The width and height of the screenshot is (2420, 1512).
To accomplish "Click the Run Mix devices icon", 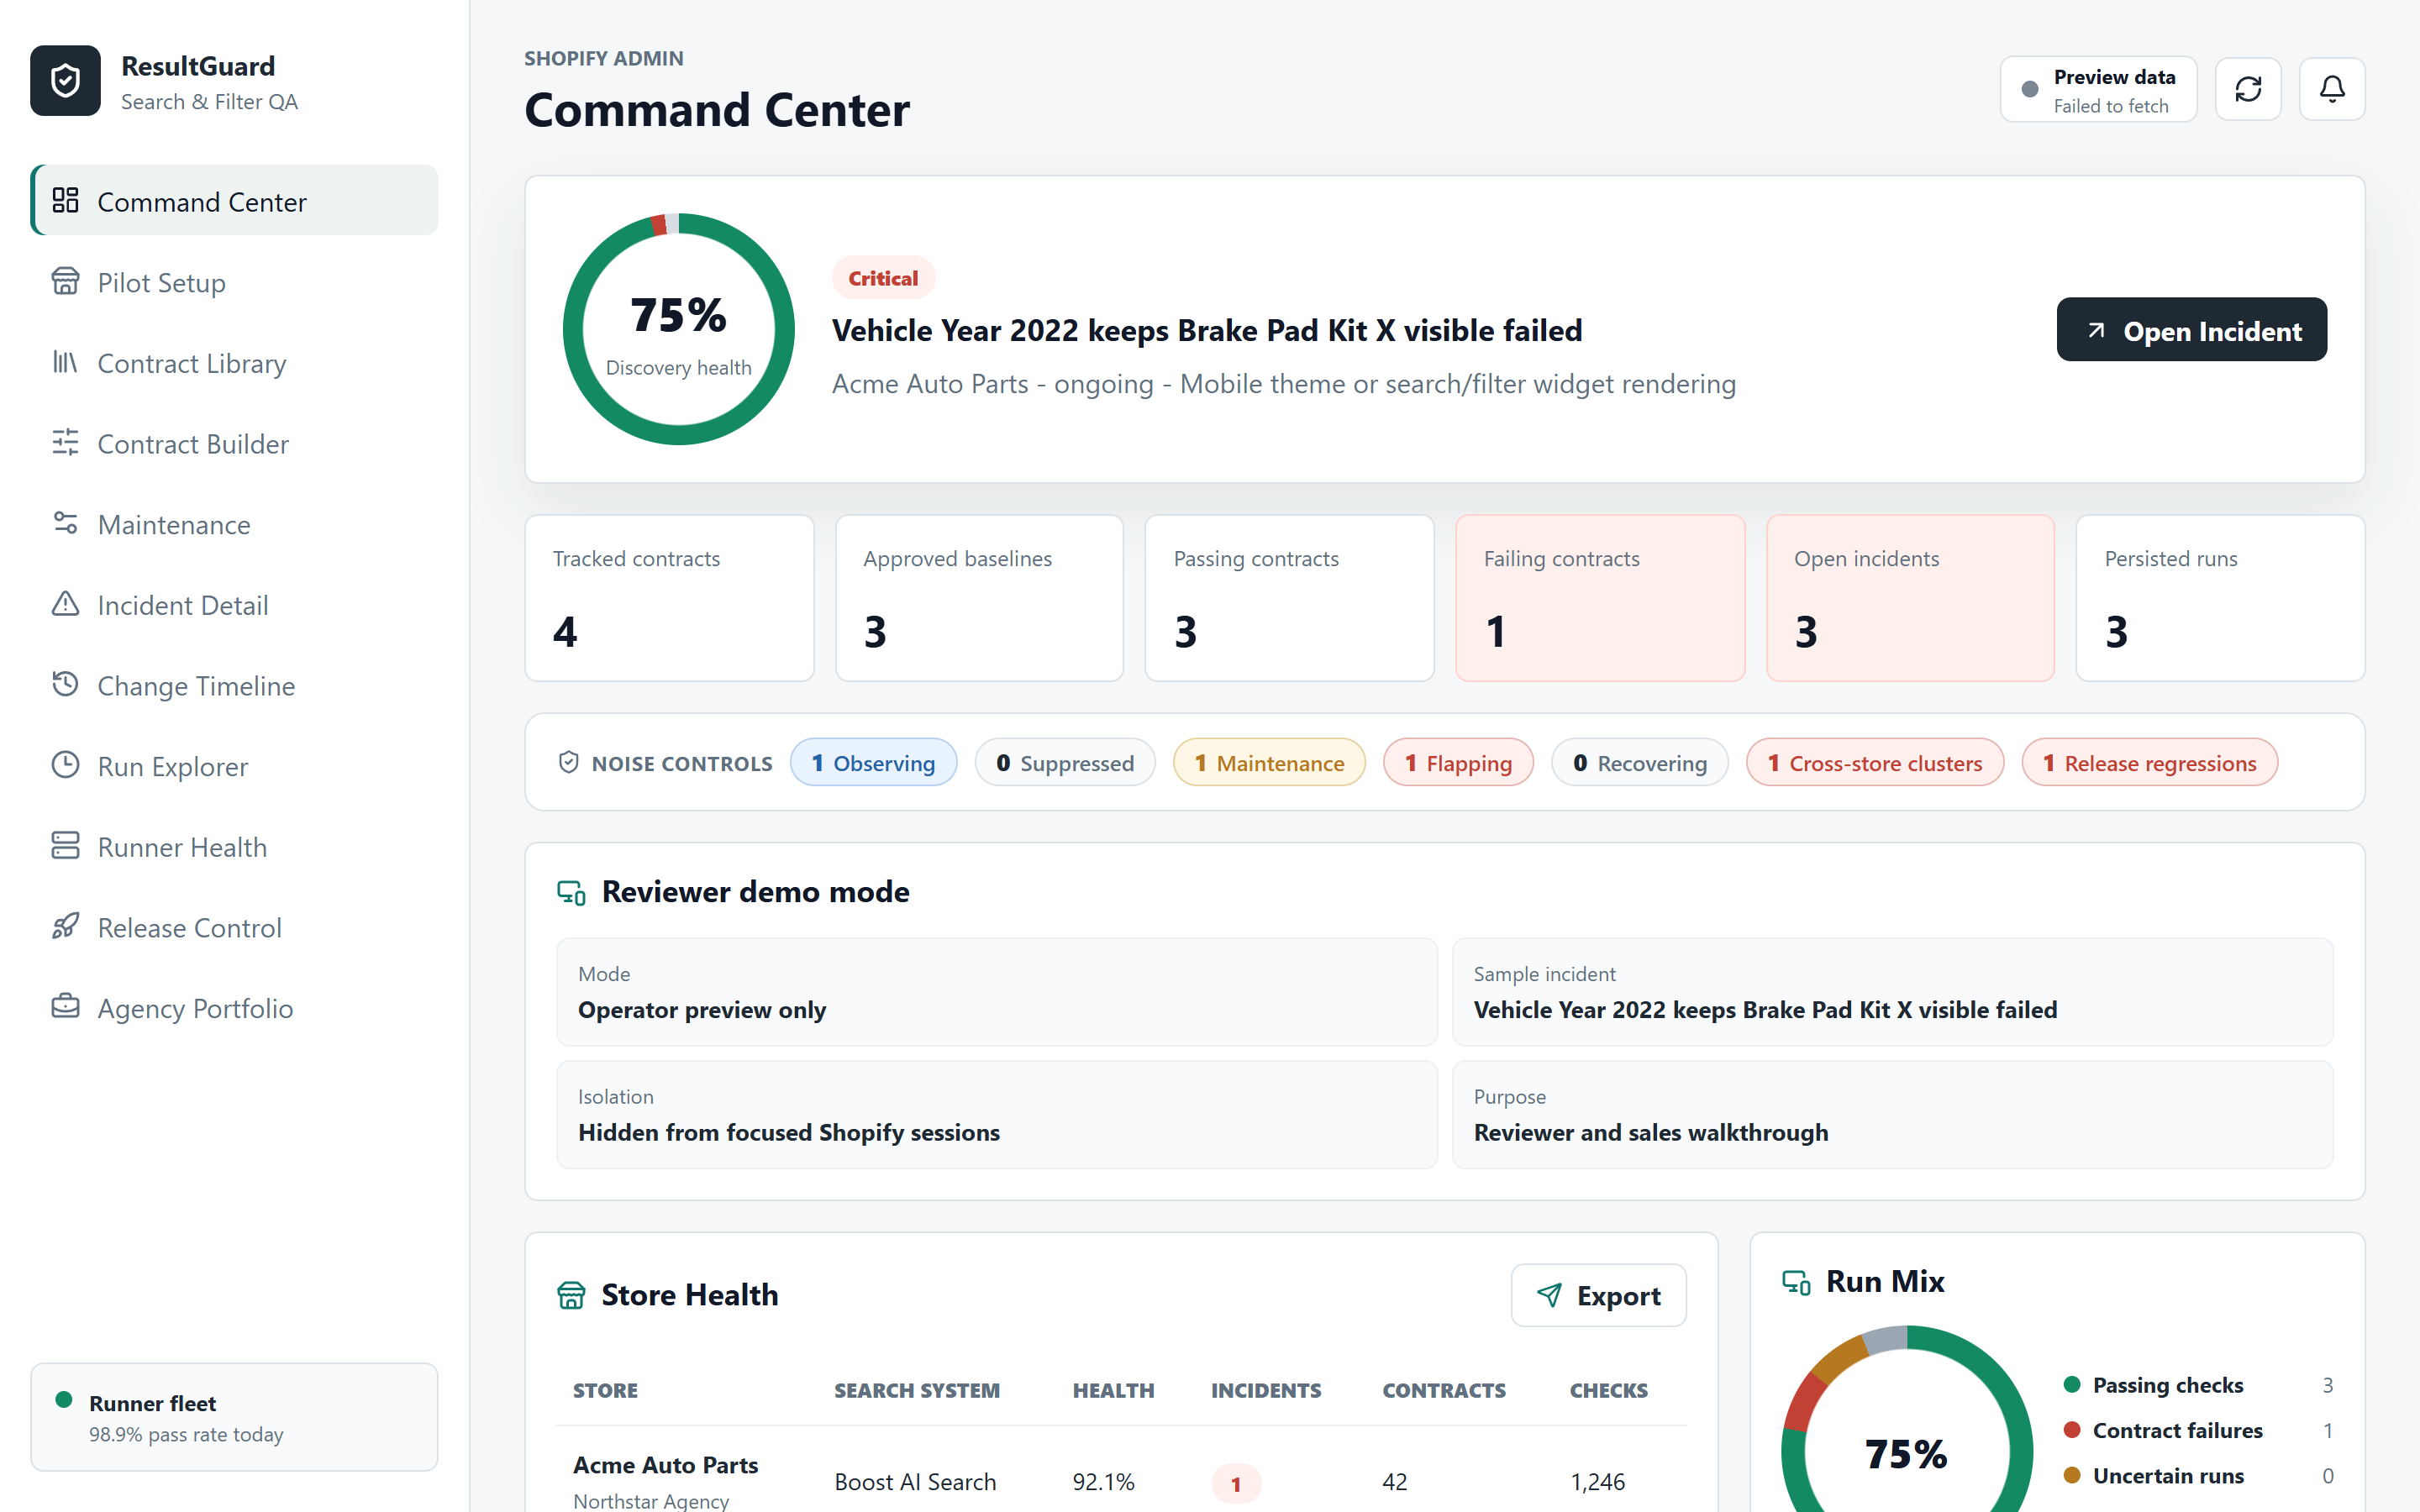I will (x=1796, y=1282).
